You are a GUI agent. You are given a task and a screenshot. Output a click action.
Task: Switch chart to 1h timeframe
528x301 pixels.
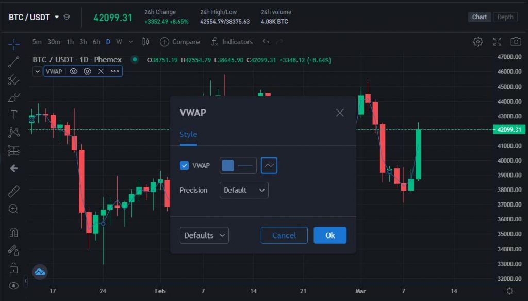[x=70, y=42]
